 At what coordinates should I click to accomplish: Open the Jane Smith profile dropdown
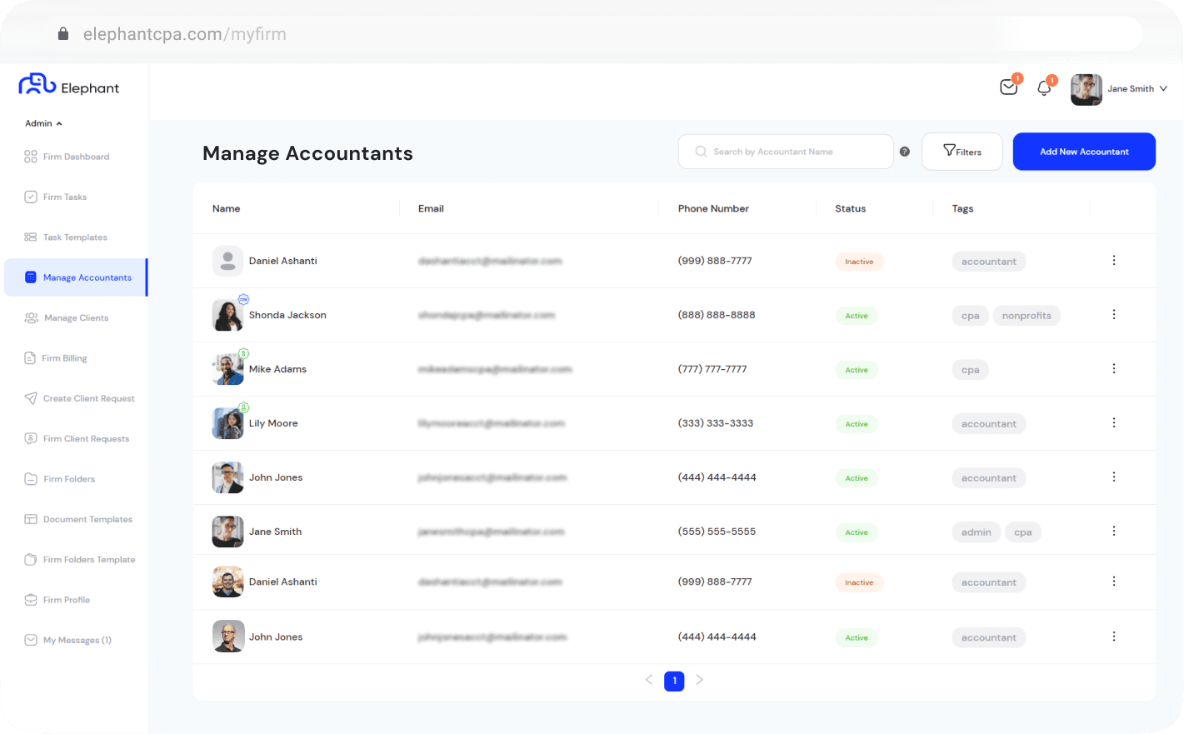pyautogui.click(x=1137, y=88)
